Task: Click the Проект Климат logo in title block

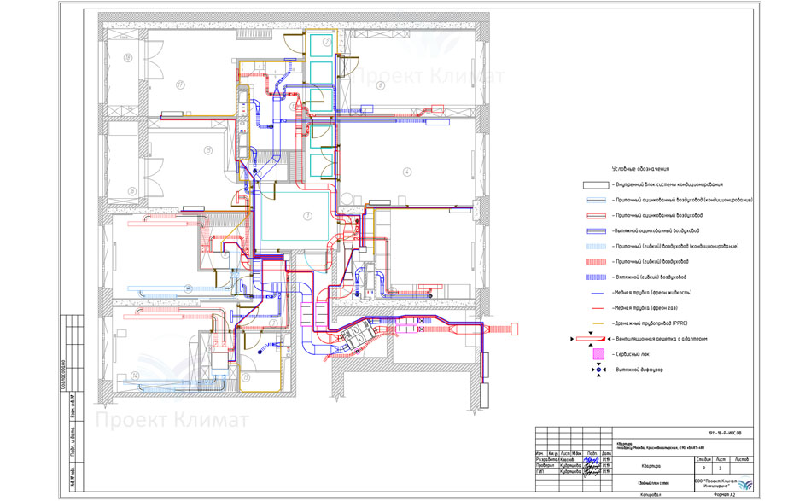Action: pyautogui.click(x=745, y=483)
